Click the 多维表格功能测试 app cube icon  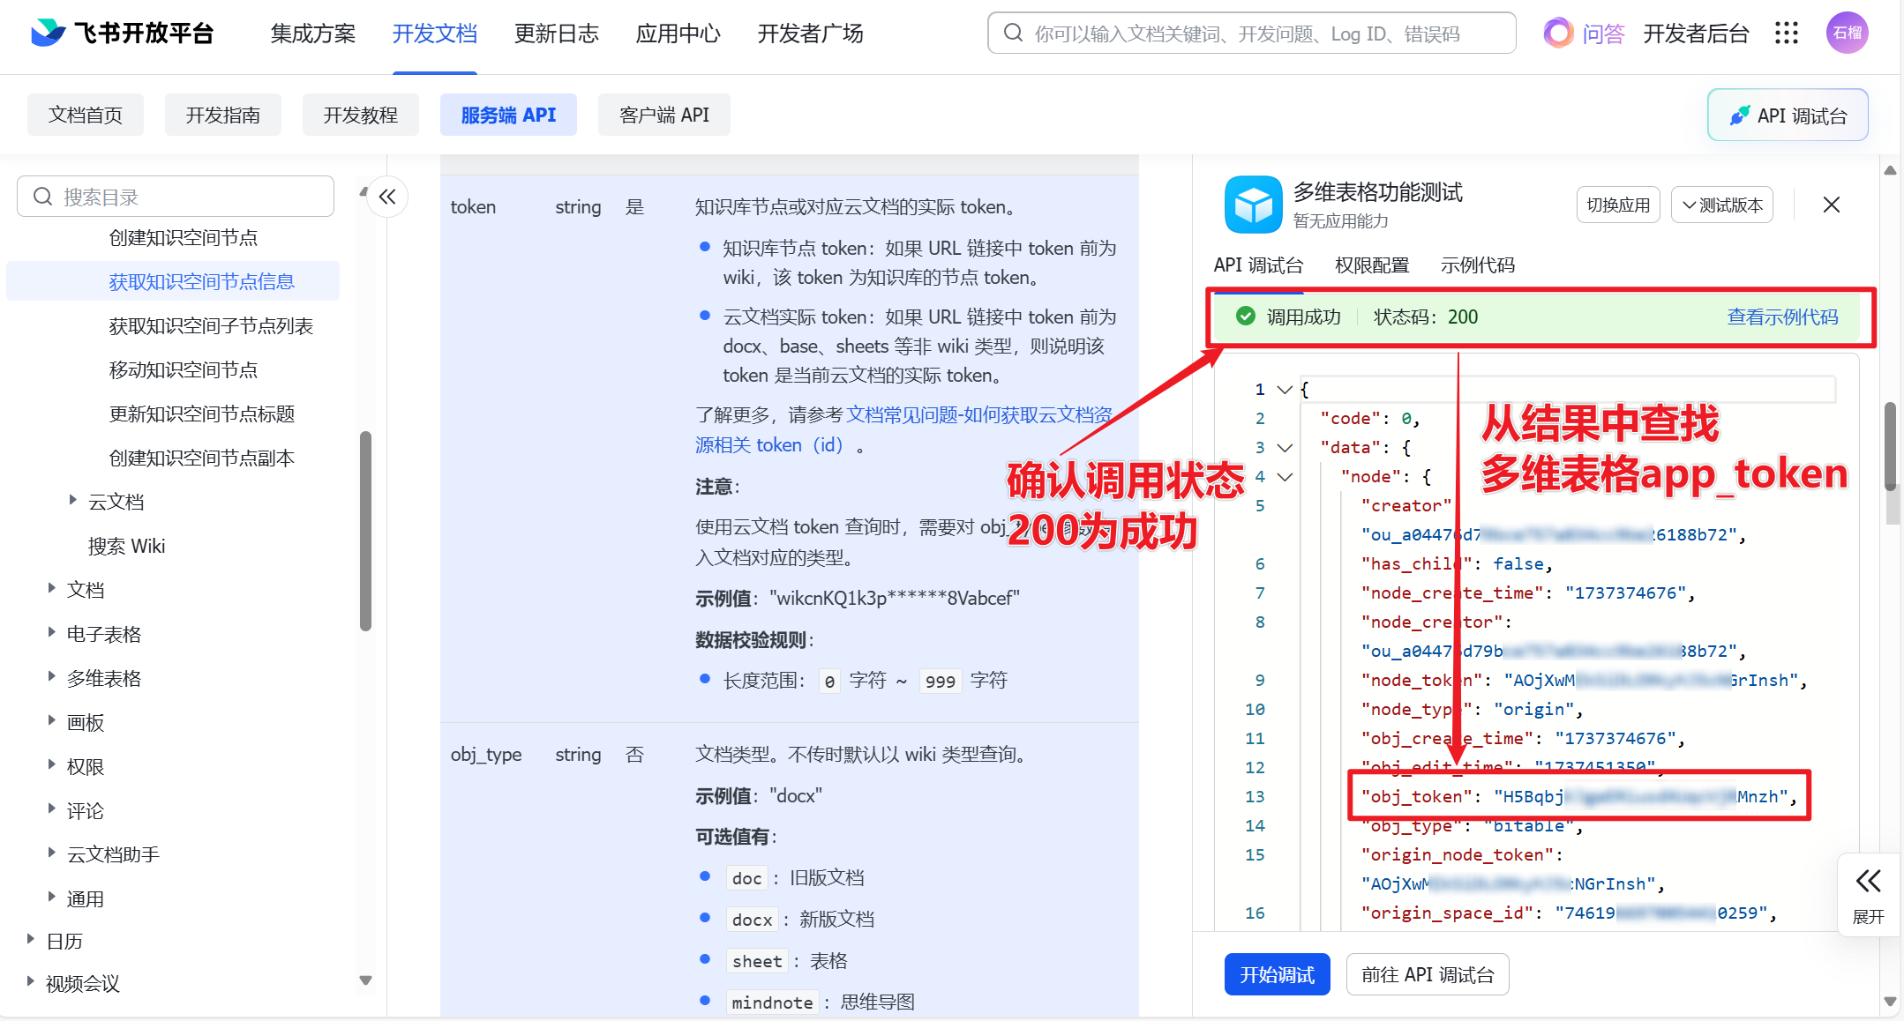(1253, 205)
